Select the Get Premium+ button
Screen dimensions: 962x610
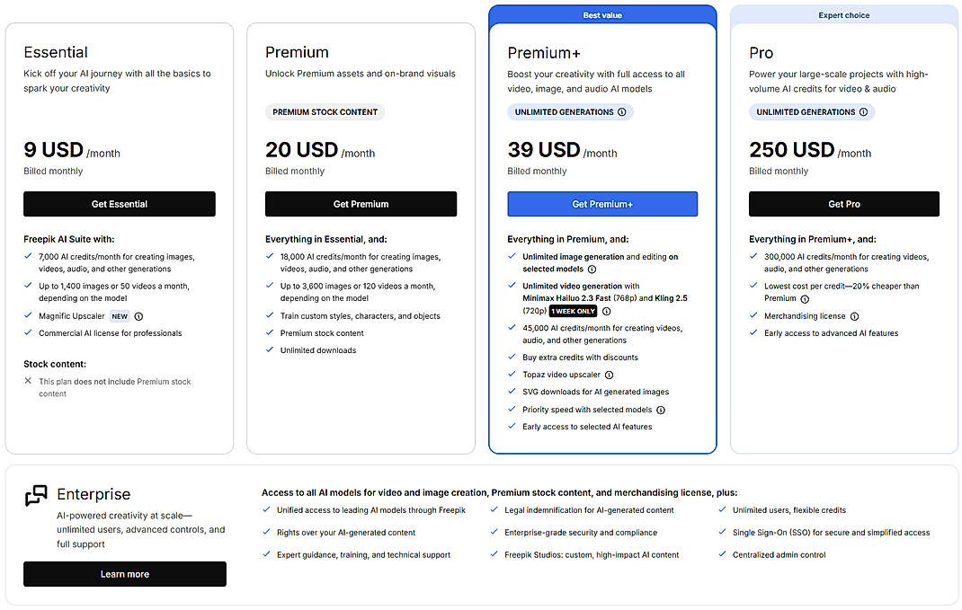point(602,204)
